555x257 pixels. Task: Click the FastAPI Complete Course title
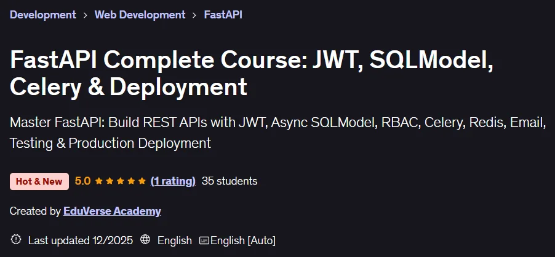(252, 73)
